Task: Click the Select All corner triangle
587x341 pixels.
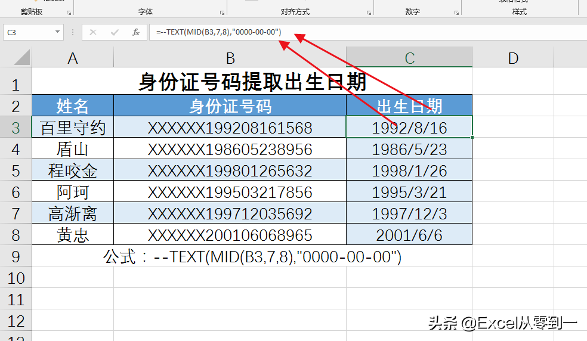Action: tap(21, 58)
